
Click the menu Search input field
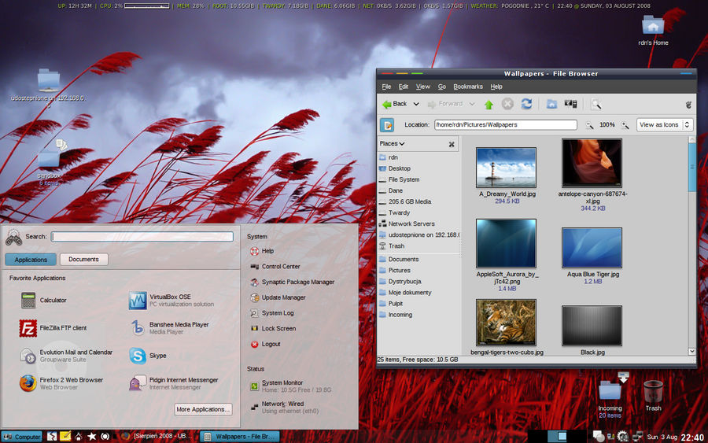click(x=142, y=237)
